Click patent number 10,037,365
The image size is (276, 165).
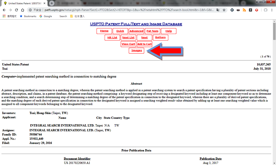pyautogui.click(x=263, y=64)
